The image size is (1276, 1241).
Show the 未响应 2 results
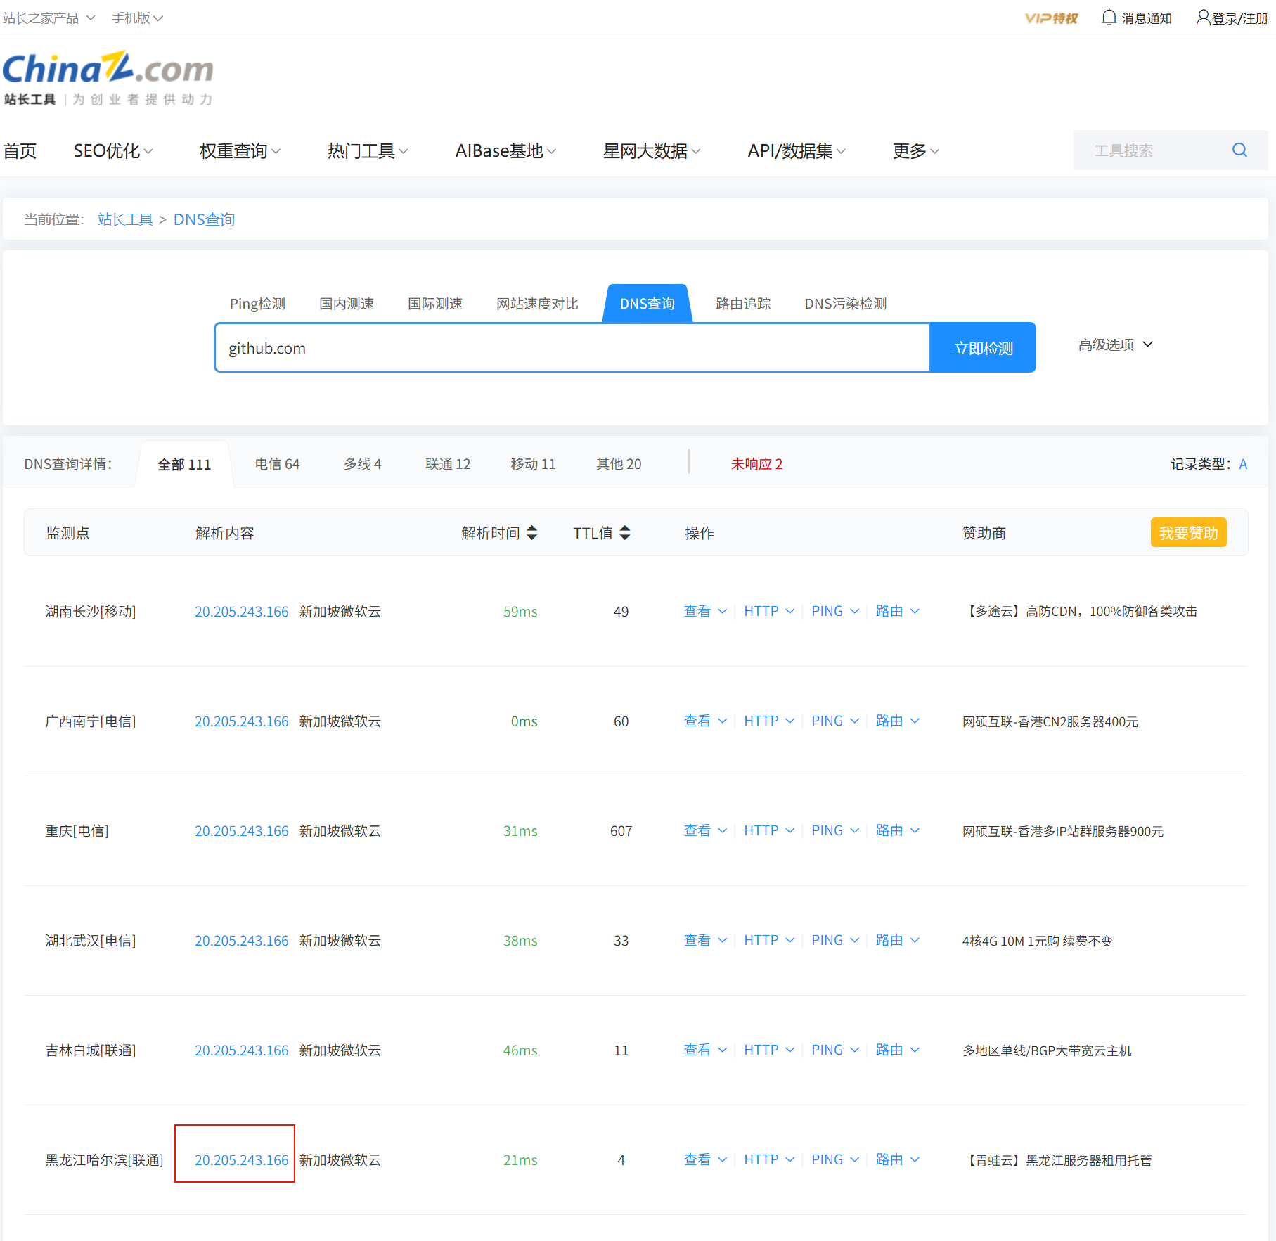(756, 464)
